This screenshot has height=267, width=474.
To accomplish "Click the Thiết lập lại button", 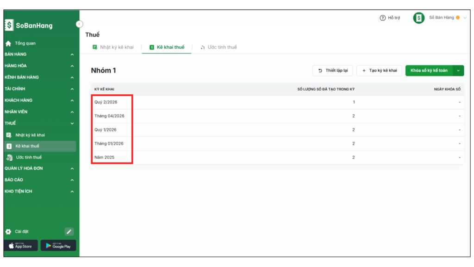I will (x=333, y=70).
